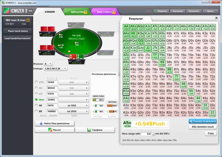Click the orange T tournament icon

pos(28,20)
